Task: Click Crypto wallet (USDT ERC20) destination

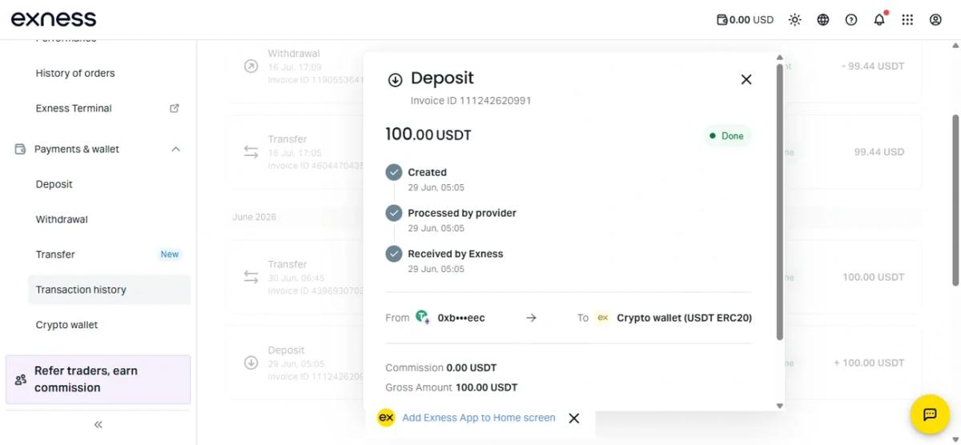Action: pos(684,318)
